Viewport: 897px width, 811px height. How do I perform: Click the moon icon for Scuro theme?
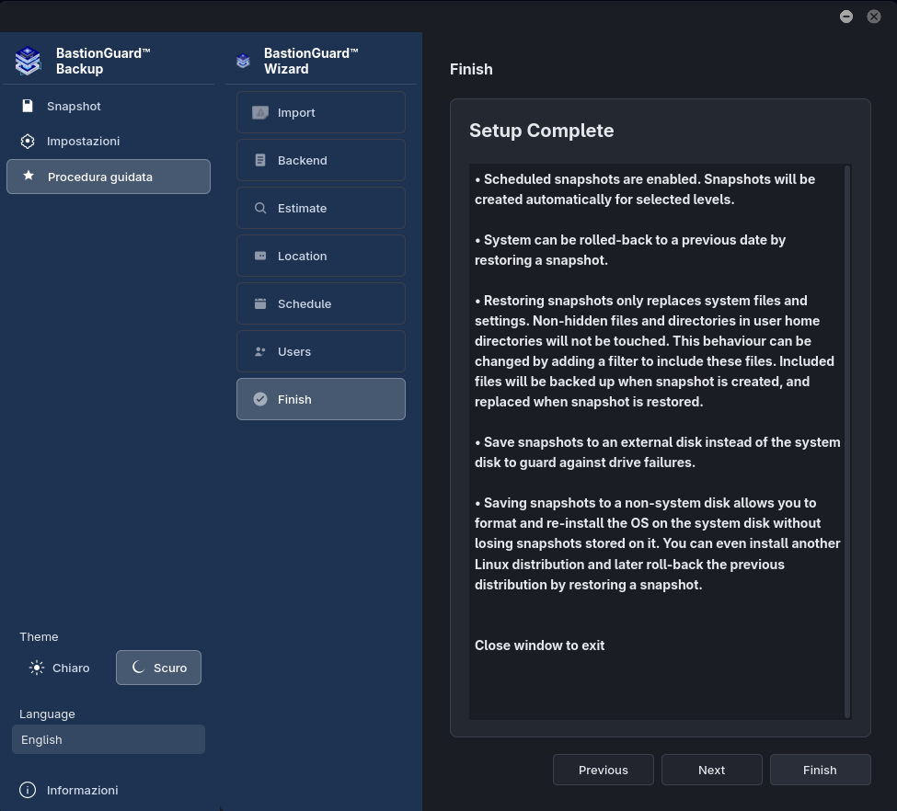point(138,667)
